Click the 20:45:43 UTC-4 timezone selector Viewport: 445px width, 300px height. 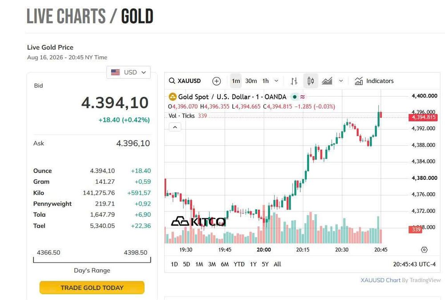(x=414, y=264)
